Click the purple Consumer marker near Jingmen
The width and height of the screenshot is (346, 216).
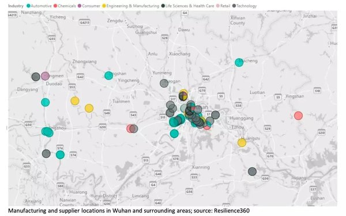(x=45, y=76)
